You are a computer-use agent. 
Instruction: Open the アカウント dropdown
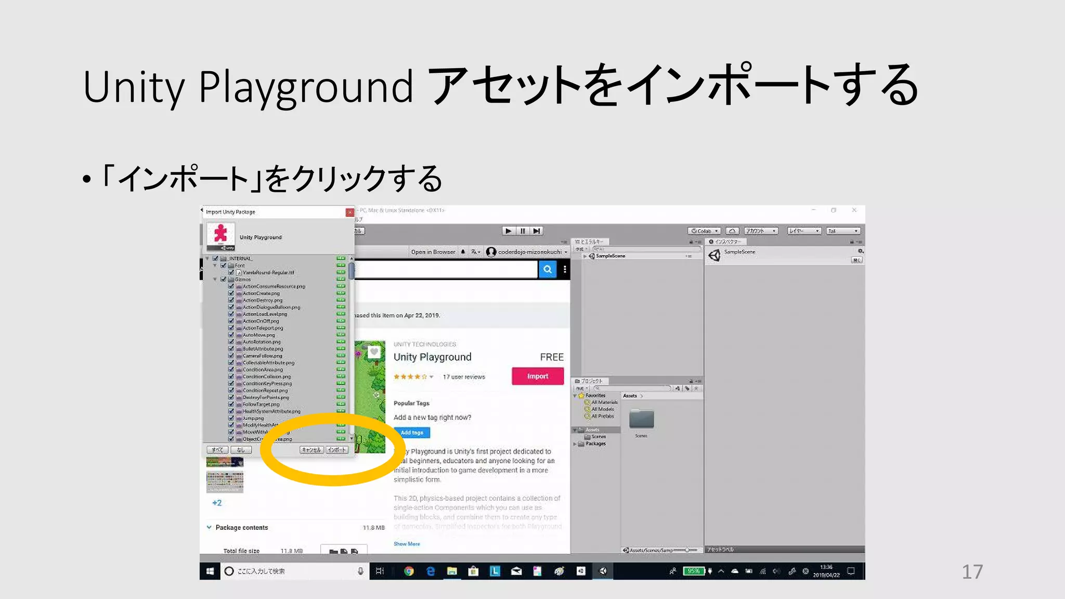[x=761, y=231]
